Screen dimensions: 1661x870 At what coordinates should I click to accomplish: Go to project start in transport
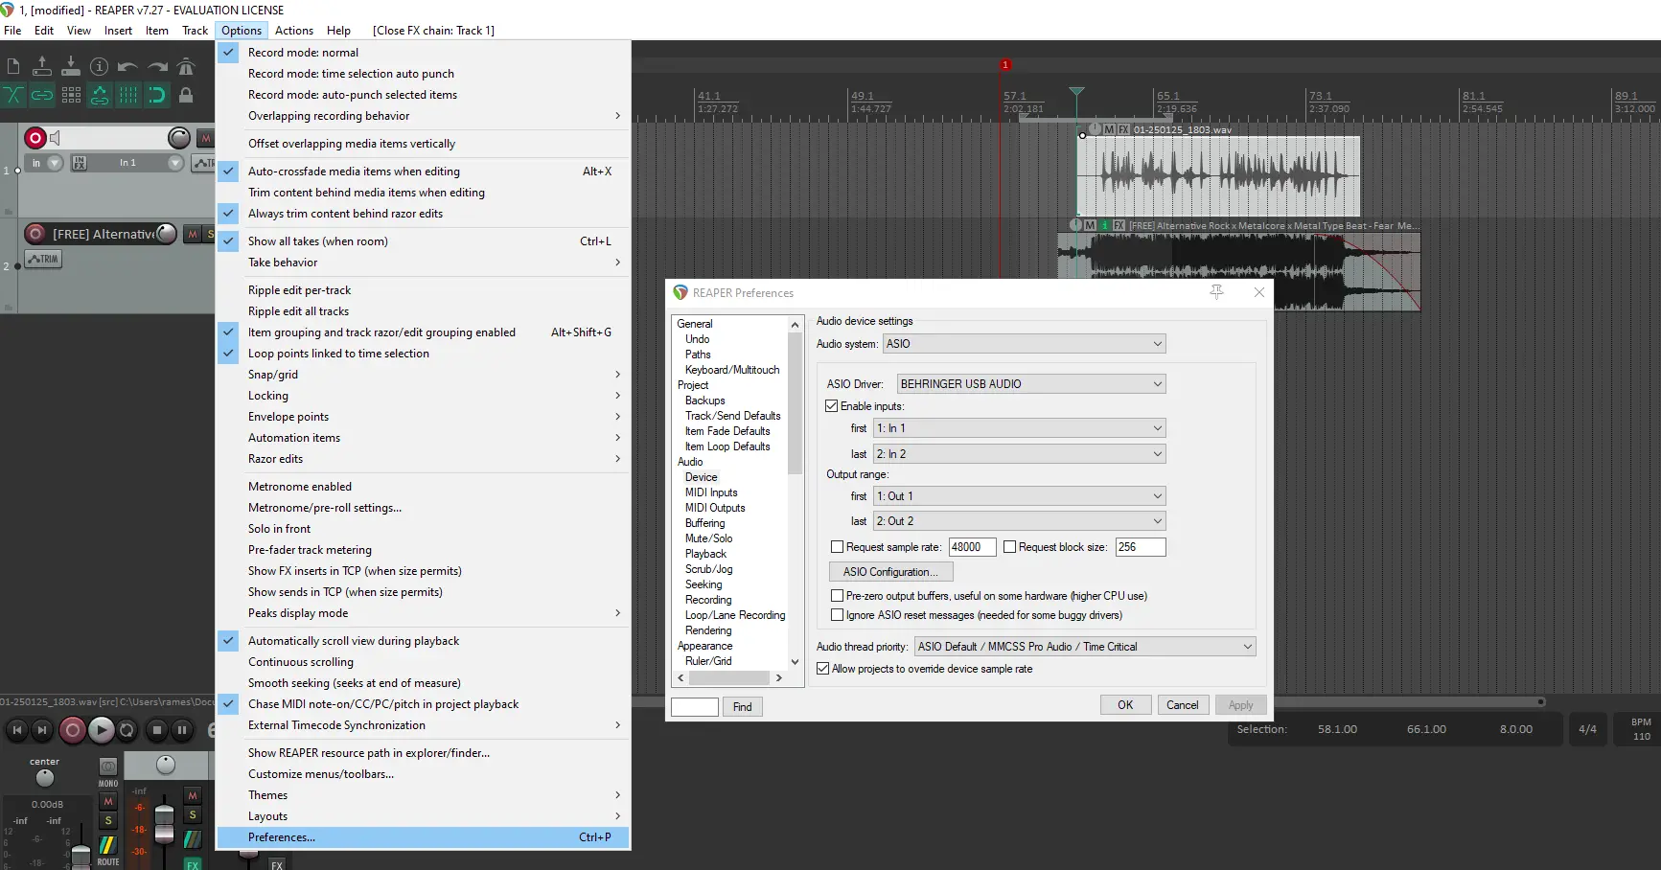pyautogui.click(x=16, y=730)
